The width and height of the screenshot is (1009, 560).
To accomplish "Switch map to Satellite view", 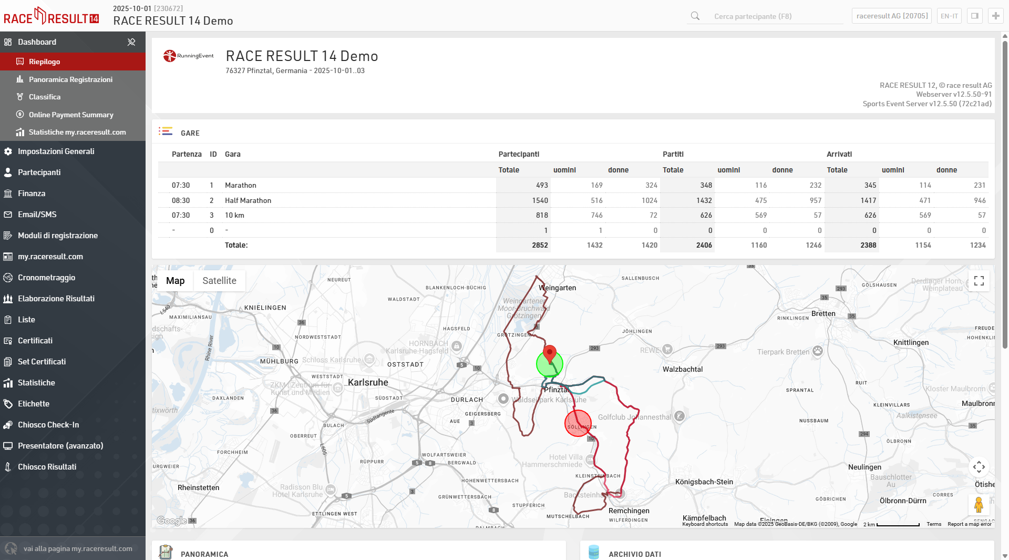I will pos(219,281).
